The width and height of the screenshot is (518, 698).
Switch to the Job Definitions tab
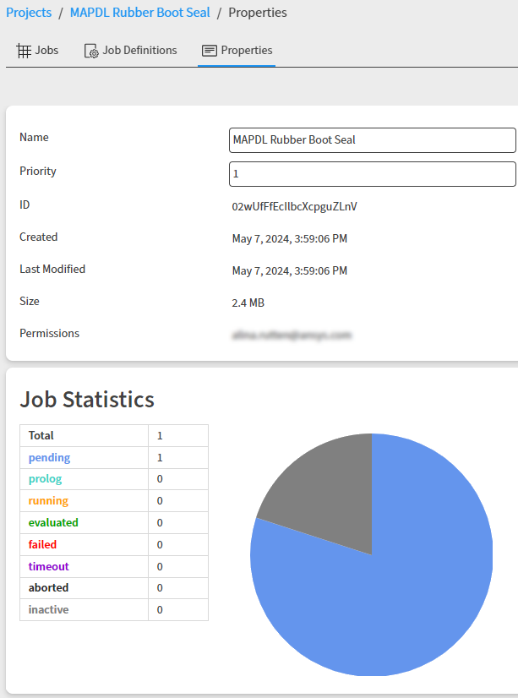130,51
